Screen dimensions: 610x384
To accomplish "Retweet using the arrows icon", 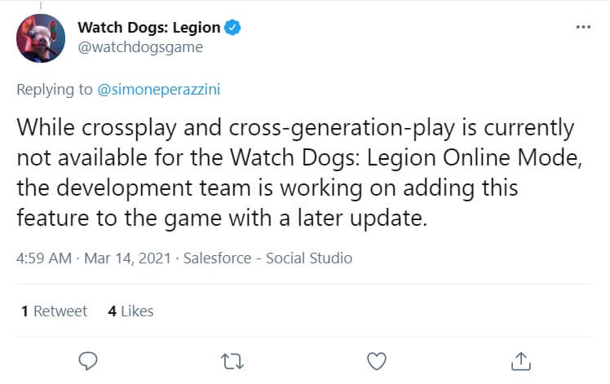I will [x=232, y=360].
